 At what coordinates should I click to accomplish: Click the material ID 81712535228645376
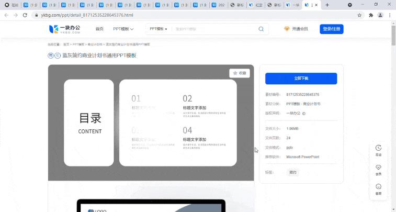pos(302,95)
